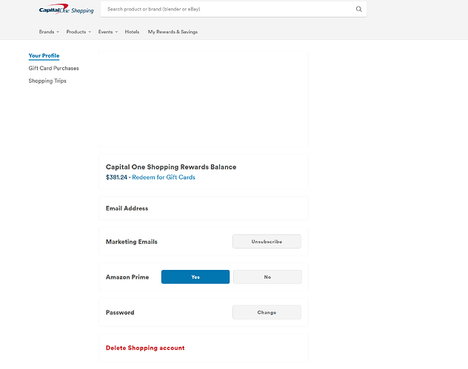Follow the Redeem for Gift Cards link
Viewport: 468px width, 369px height.
164,177
